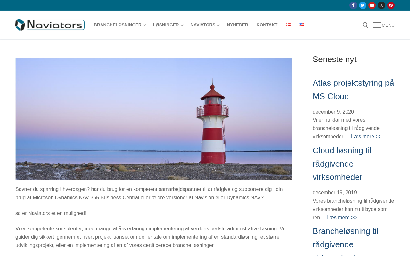Open the Facebook social icon
Image resolution: width=410 pixels, height=256 pixels.
[x=353, y=5]
